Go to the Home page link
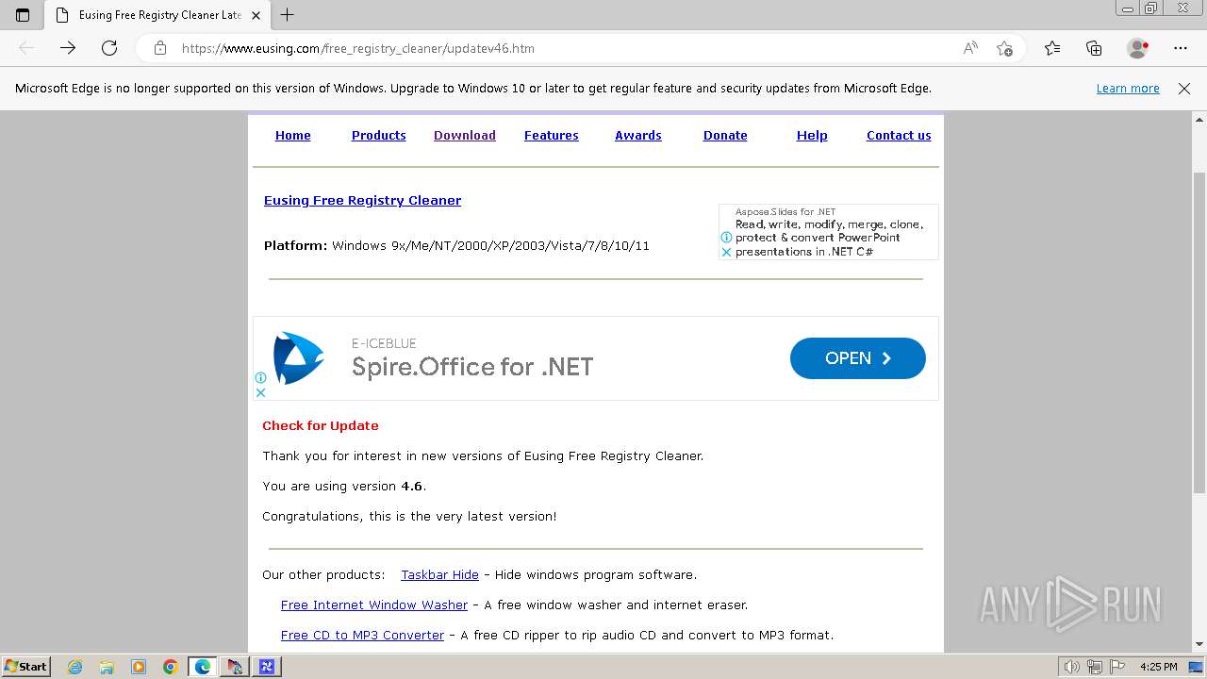 [293, 136]
